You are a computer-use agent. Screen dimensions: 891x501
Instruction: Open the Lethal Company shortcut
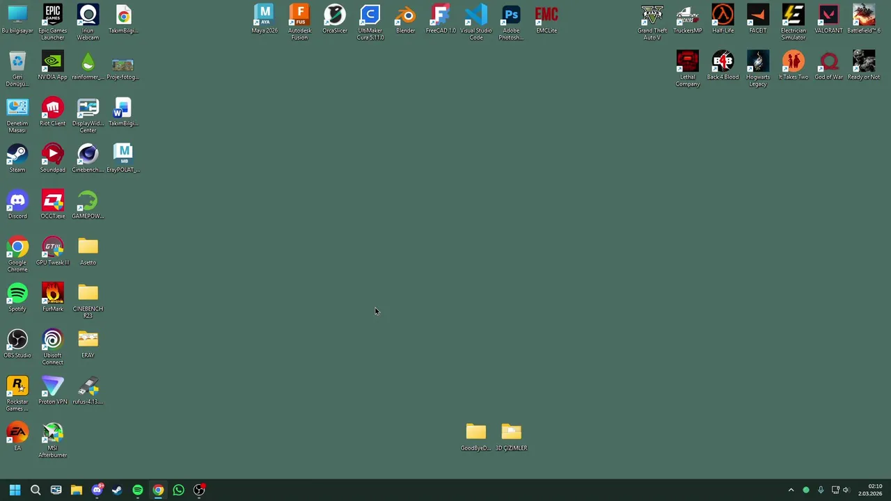coord(688,68)
